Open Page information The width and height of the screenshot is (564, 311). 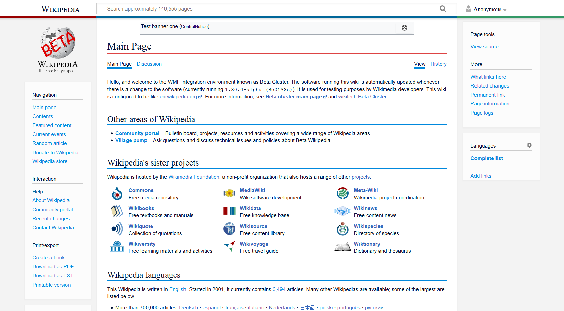pyautogui.click(x=490, y=104)
